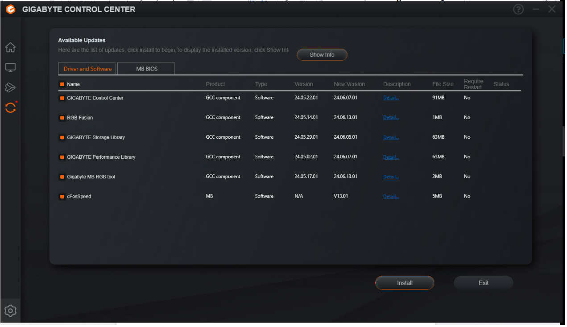567x327 pixels.
Task: Select the GIGABYTE Storage Library name
Action: (x=96, y=137)
